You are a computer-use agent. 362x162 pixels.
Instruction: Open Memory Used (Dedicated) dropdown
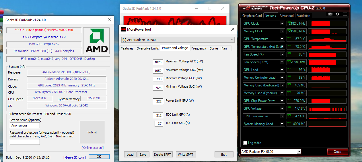282,85
